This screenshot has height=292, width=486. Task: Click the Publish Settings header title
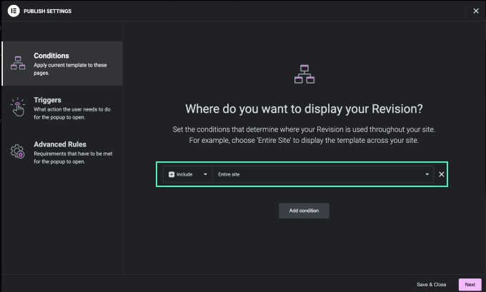47,11
